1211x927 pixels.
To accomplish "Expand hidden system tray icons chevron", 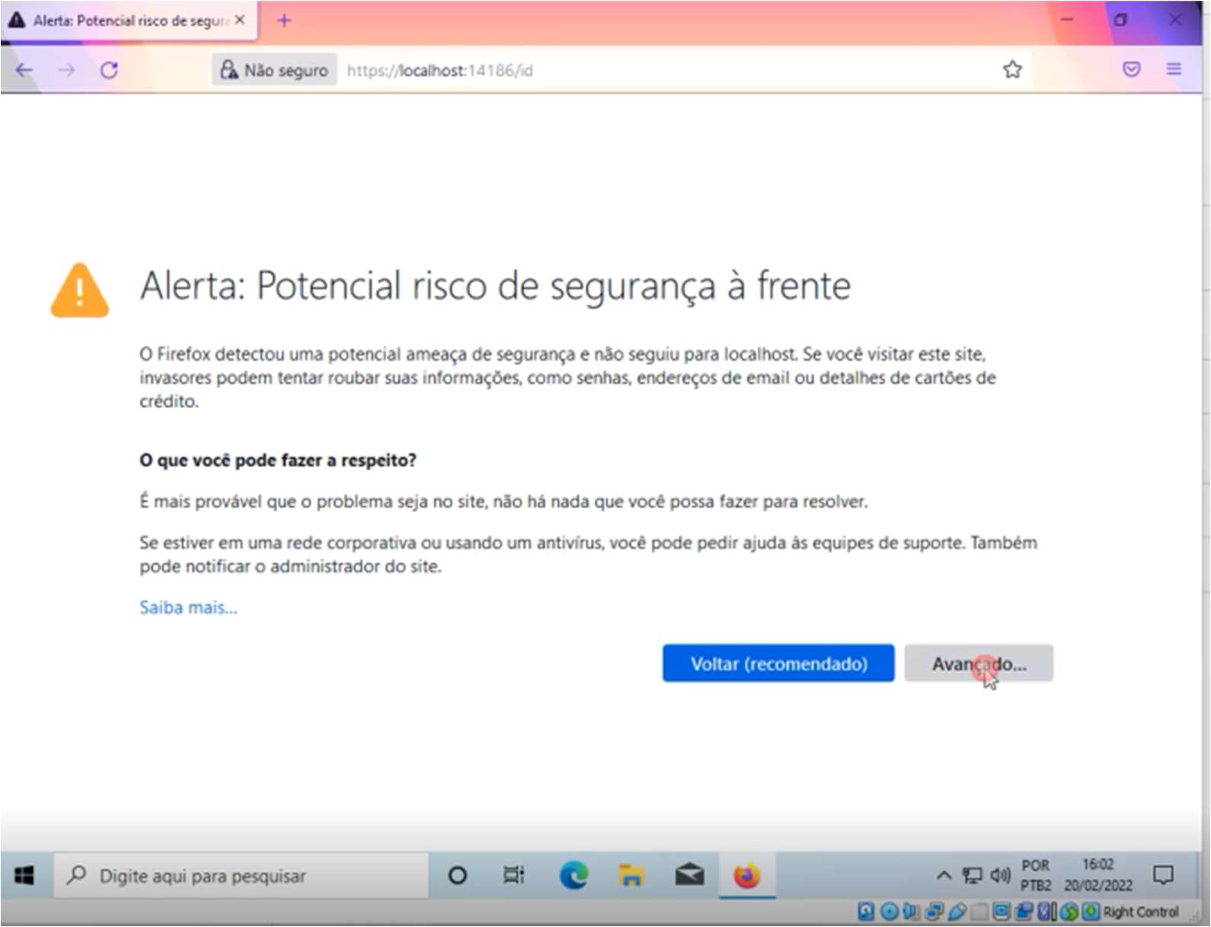I will click(x=944, y=875).
